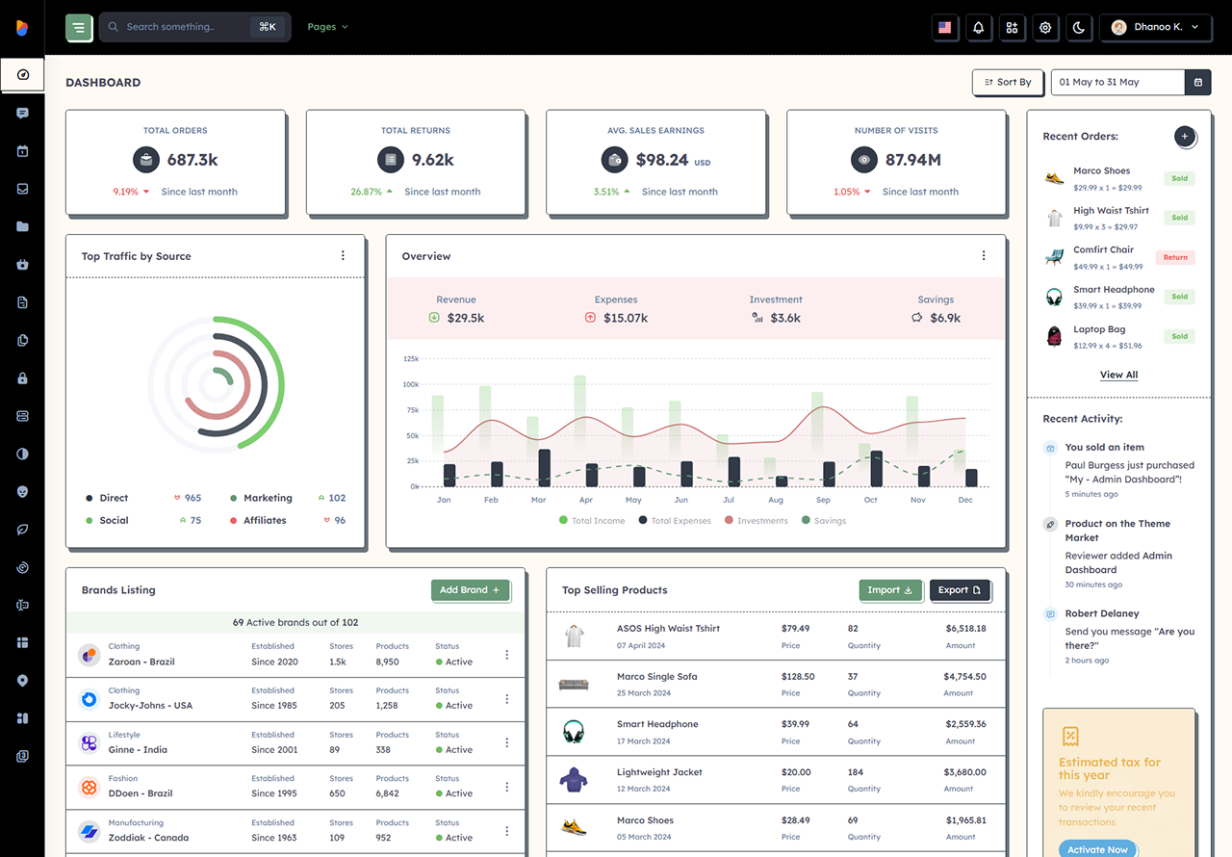Click the US flag language icon
The image size is (1232, 857).
coord(944,27)
